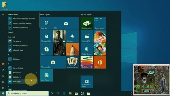170x96 pixels.
Task: Open Wondershare Filmora9 under Recently added
Action: click(x=23, y=28)
